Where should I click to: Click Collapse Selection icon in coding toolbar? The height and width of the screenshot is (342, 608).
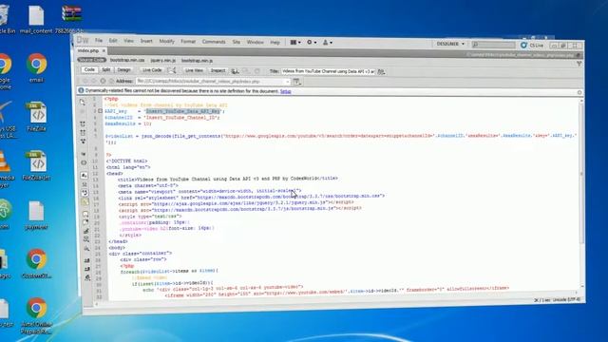pyautogui.click(x=83, y=133)
